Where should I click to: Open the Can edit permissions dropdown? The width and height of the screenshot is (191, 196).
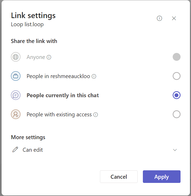click(33, 150)
